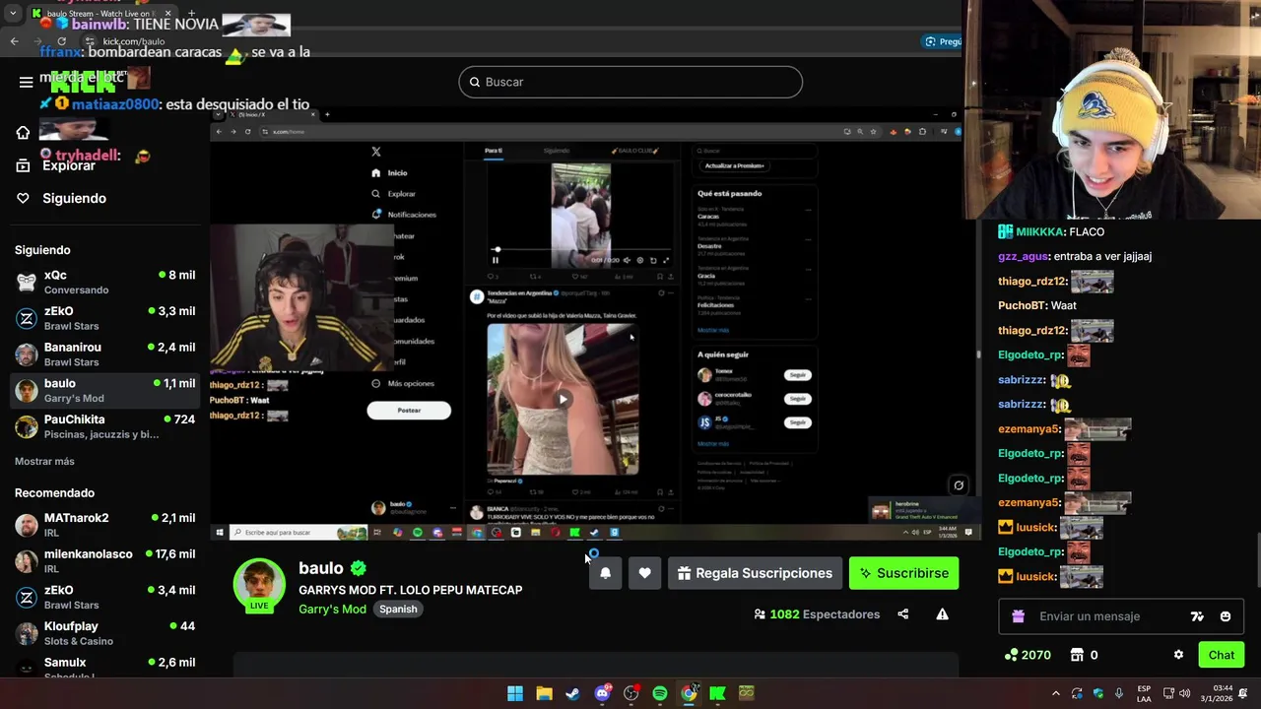The height and width of the screenshot is (709, 1261).
Task: Click the Home icon in sidebar
Action: (x=23, y=133)
